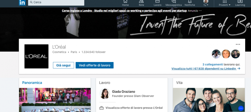Click the 1.334.640 follower text
The height and width of the screenshot is (112, 251).
(x=93, y=52)
